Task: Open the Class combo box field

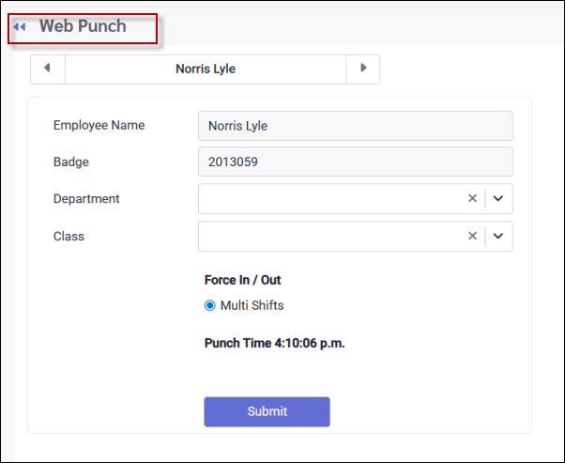Action: click(328, 236)
